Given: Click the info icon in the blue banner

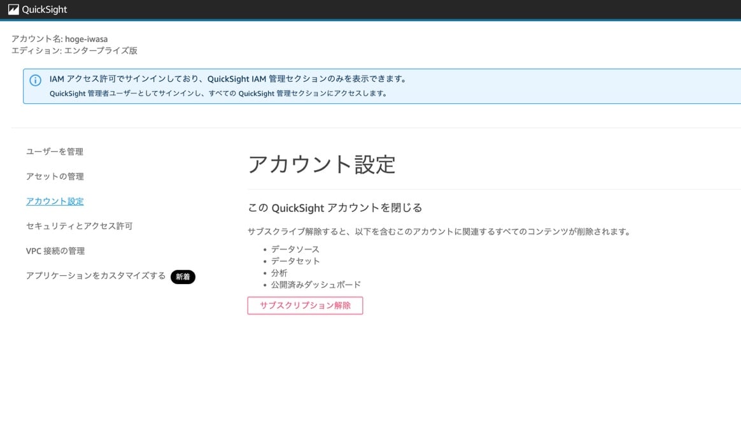Looking at the screenshot, I should 36,80.
